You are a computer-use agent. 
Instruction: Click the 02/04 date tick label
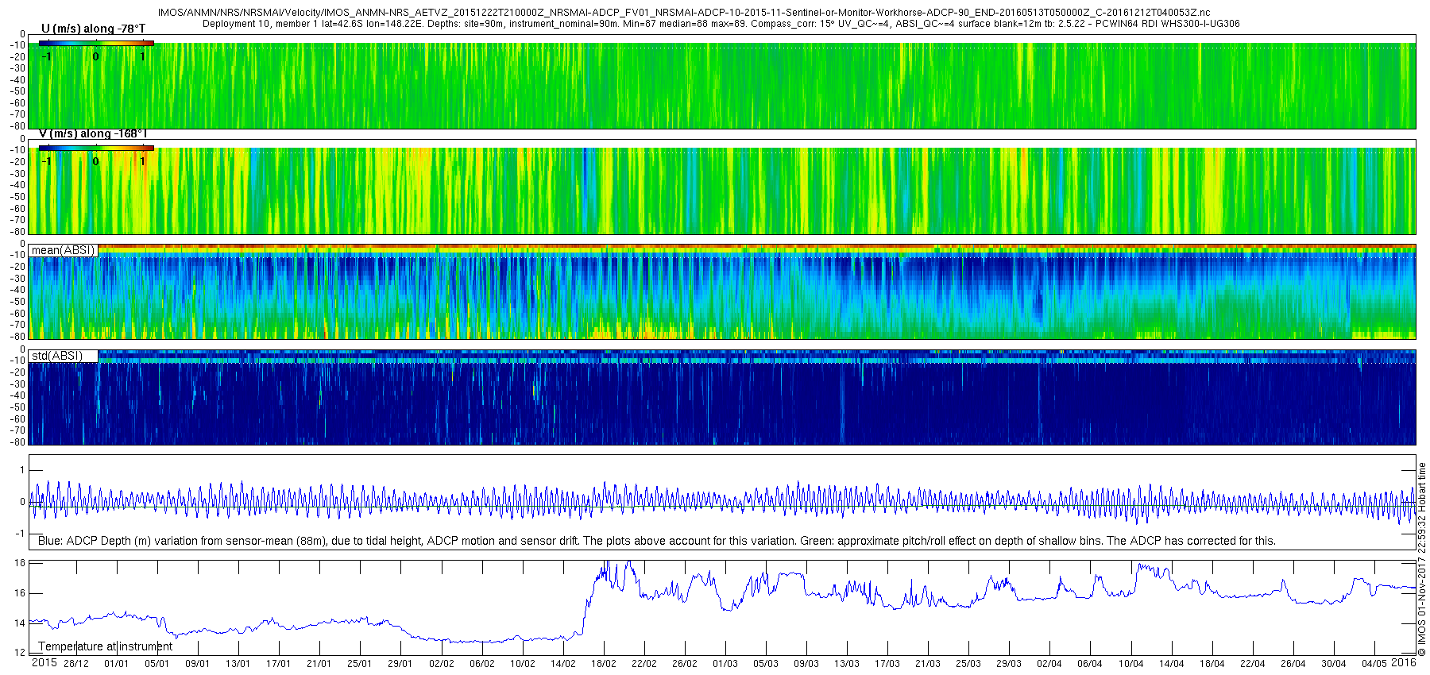pyautogui.click(x=1049, y=664)
